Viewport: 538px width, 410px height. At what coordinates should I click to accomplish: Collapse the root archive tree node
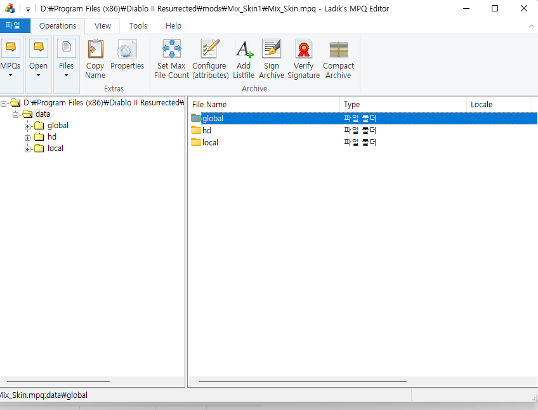[3, 103]
